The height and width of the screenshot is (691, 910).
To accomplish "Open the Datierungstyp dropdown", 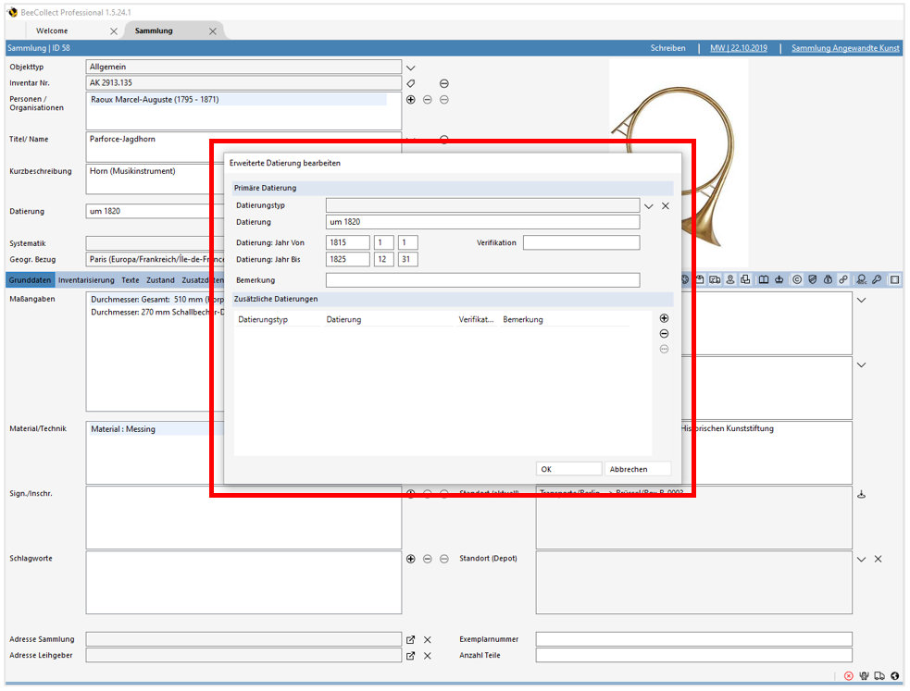I will click(x=649, y=206).
